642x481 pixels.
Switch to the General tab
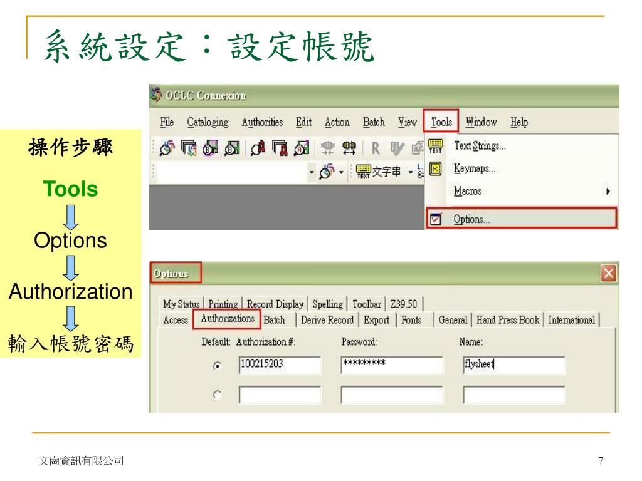453,320
